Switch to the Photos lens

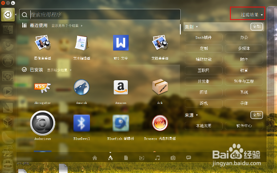click(x=173, y=158)
